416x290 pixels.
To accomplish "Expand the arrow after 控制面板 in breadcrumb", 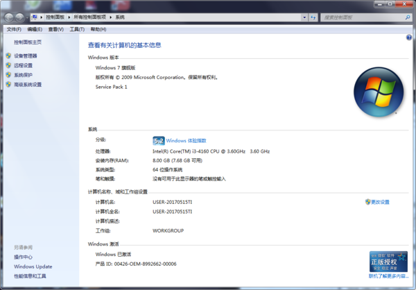I will 68,15.
